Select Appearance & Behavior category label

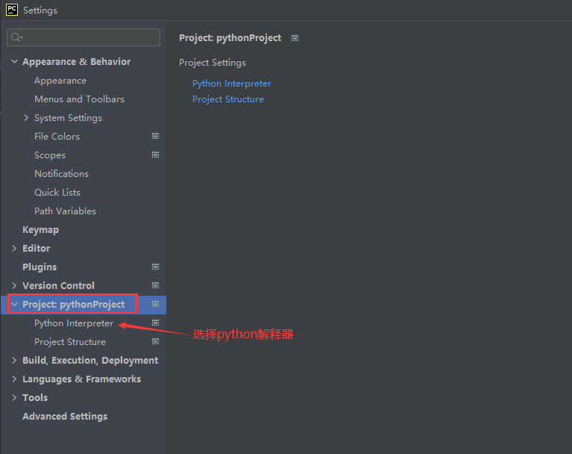tap(77, 62)
